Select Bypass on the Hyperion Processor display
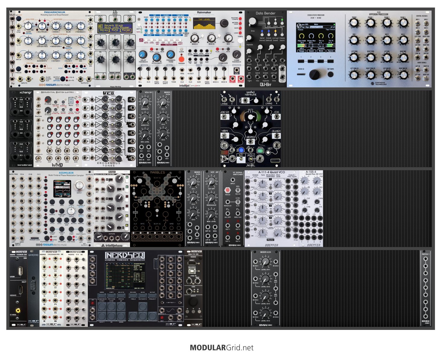 (331, 51)
